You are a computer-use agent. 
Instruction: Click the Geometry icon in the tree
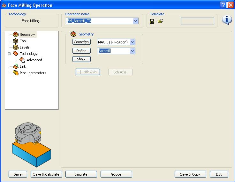click(16, 34)
